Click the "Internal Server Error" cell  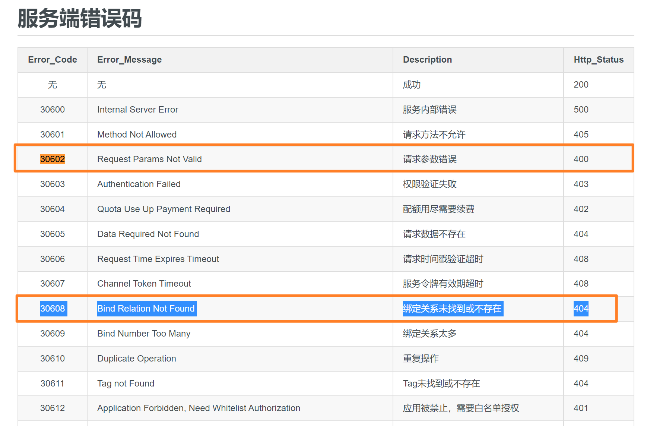click(137, 110)
